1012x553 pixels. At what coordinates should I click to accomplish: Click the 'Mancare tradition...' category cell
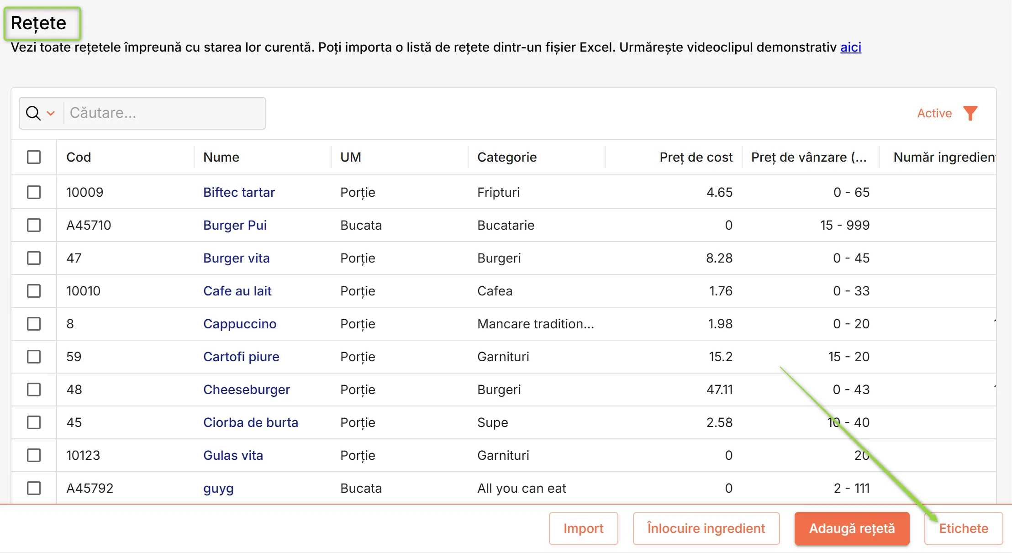coord(536,324)
